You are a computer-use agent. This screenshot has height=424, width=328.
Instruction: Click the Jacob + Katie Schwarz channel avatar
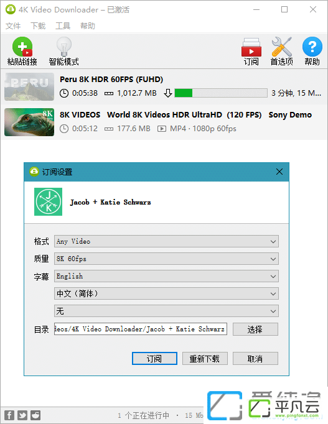click(x=48, y=201)
